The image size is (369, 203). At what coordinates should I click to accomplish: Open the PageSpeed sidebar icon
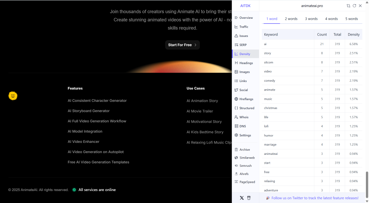click(x=236, y=182)
